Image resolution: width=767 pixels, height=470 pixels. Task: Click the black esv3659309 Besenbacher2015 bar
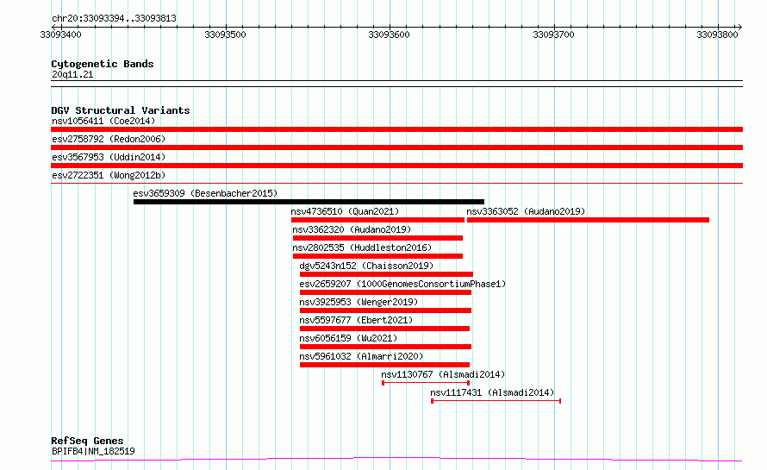[309, 202]
